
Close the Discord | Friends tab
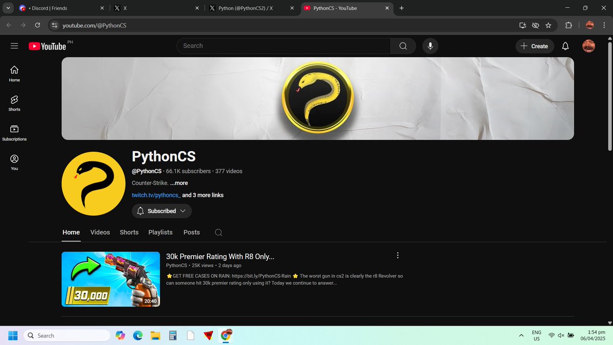[102, 8]
